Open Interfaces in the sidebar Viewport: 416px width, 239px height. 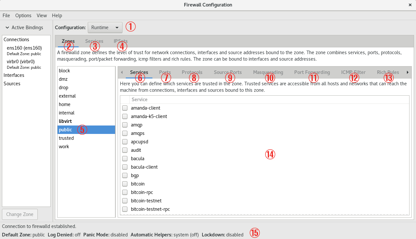(14, 75)
